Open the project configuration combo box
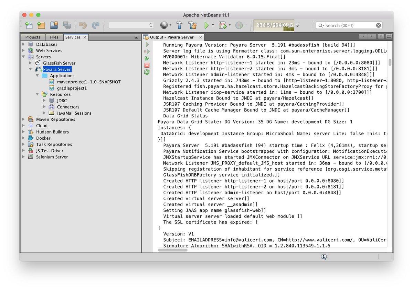 (131, 25)
